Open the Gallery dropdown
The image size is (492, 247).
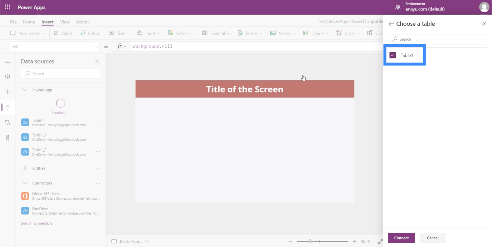181,33
